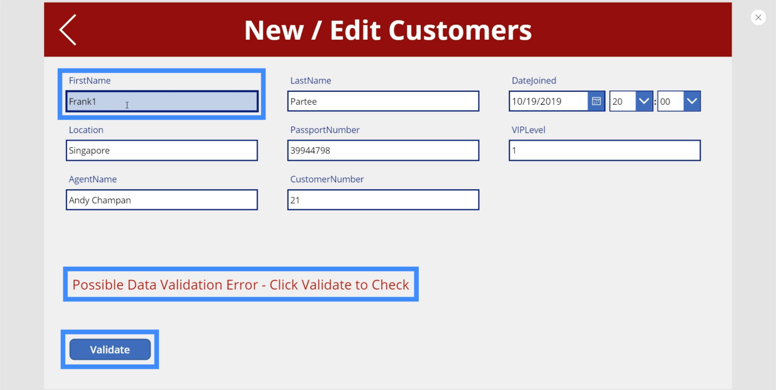This screenshot has height=390, width=776.
Task: Close the preview with the X icon
Action: 758,18
